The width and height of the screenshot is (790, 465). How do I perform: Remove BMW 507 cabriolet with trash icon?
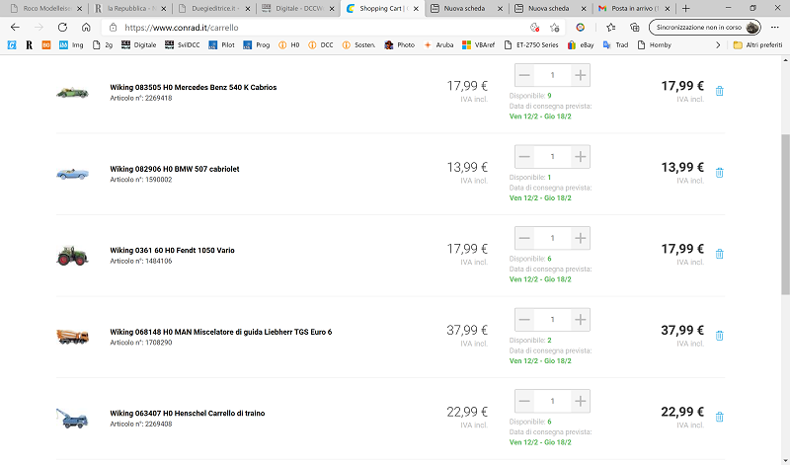(x=719, y=173)
